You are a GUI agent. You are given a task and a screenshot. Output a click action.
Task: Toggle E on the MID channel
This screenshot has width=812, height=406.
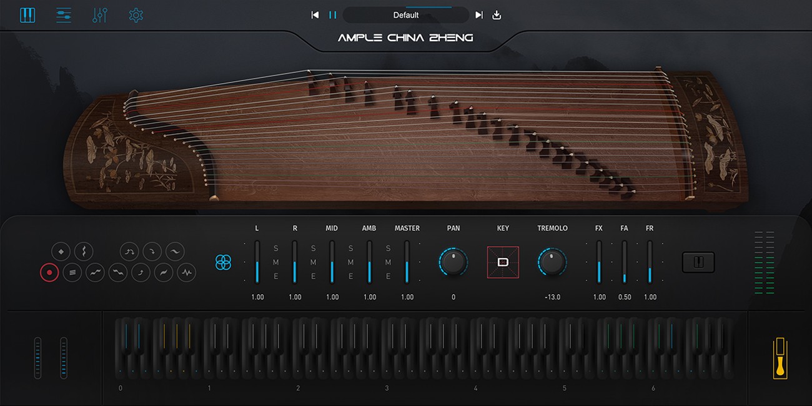(x=351, y=276)
